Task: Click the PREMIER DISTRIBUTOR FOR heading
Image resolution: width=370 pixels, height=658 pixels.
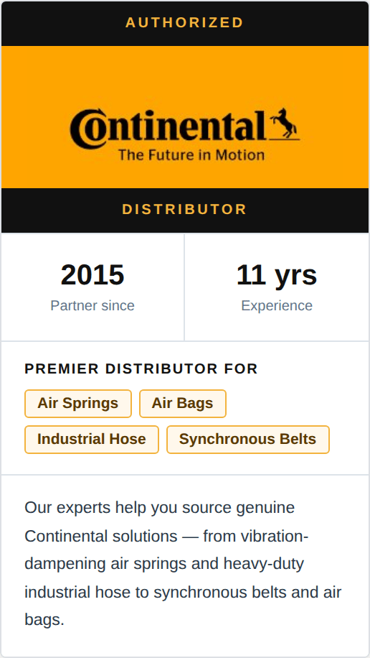Action: tap(141, 369)
